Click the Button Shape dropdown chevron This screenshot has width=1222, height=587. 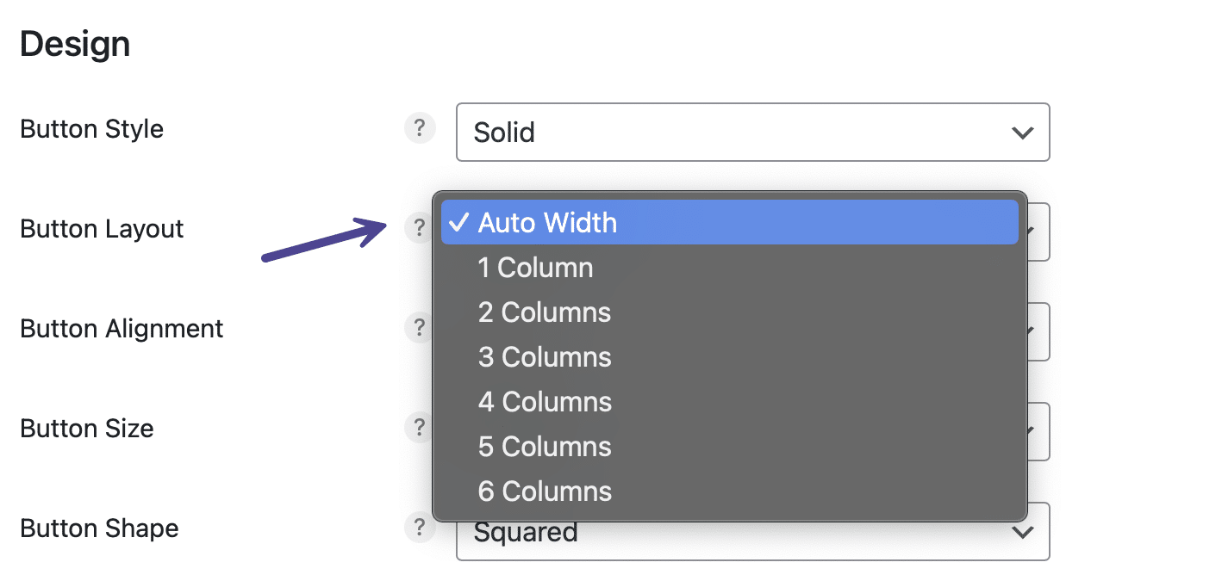[x=1023, y=532]
